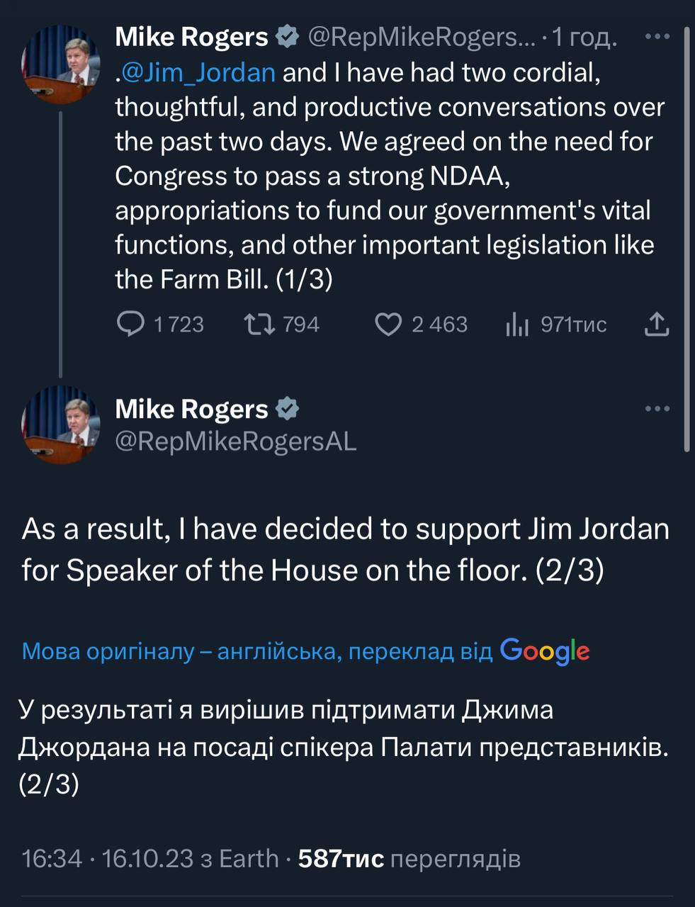Image resolution: width=695 pixels, height=907 pixels.
Task: Tap the share upload icon on first tweet
Action: coord(657,325)
